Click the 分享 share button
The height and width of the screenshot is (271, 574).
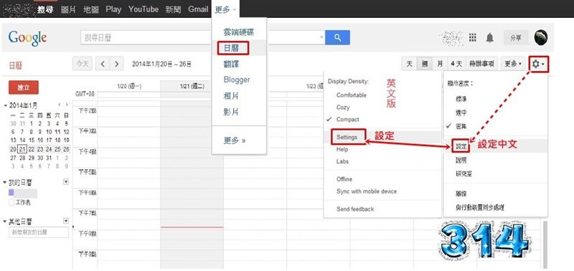tap(515, 38)
